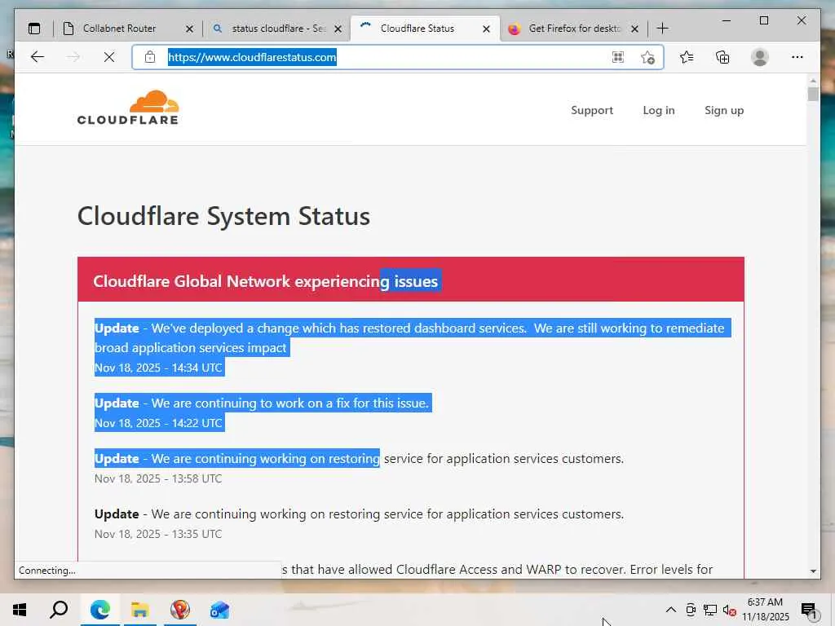The image size is (835, 626).
Task: Click the Cloudflare logo
Action: 128,108
